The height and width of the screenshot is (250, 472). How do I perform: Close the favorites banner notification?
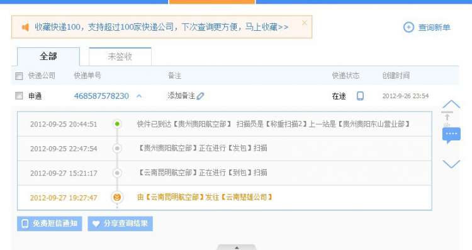point(305,23)
